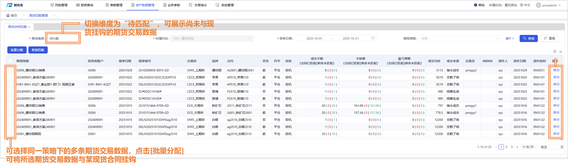The image size is (568, 168).
Task: Click the 跳至 page number input field
Action: click(553, 147)
